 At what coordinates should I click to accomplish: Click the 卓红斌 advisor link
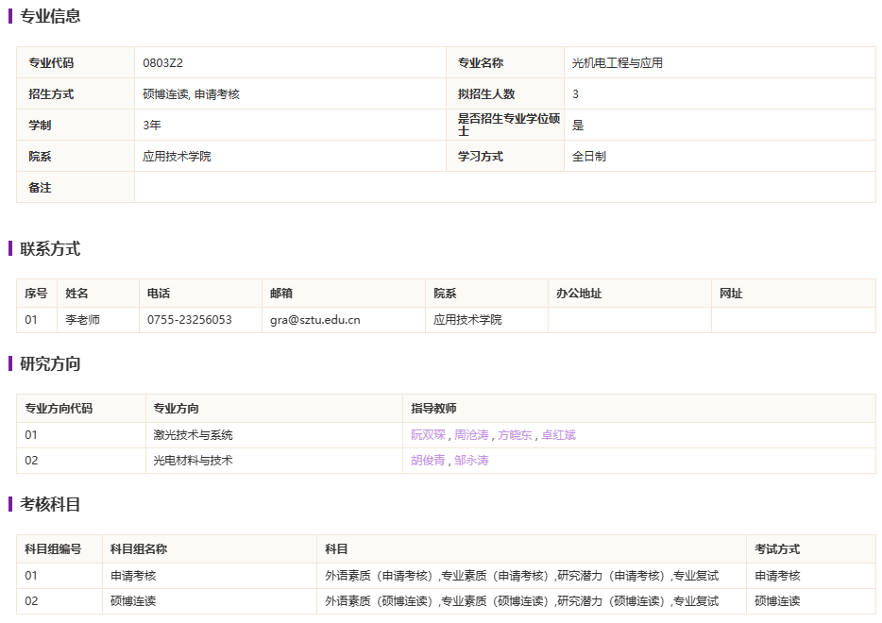tap(558, 435)
